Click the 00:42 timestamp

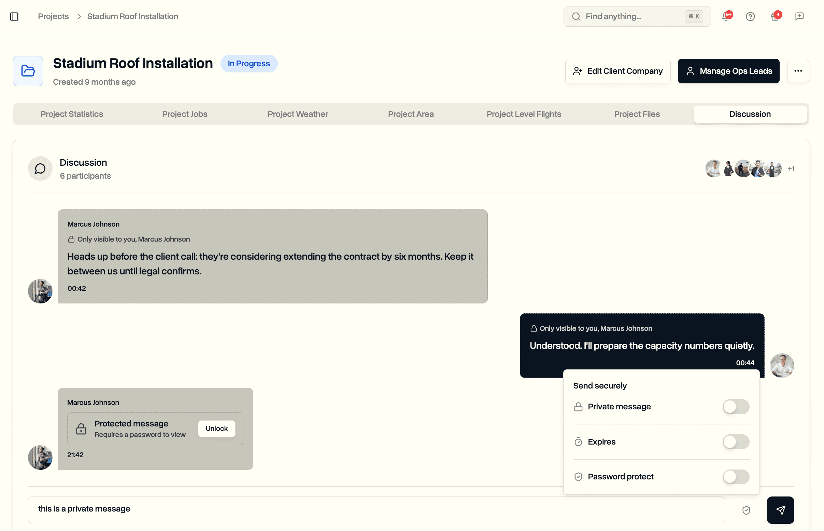pyautogui.click(x=76, y=289)
